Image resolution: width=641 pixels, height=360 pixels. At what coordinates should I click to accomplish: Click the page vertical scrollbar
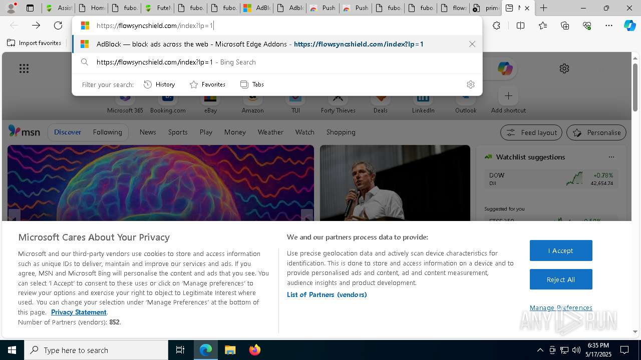pyautogui.click(x=635, y=87)
